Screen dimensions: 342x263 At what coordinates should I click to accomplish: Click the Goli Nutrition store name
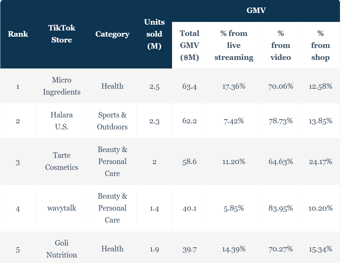click(x=62, y=249)
